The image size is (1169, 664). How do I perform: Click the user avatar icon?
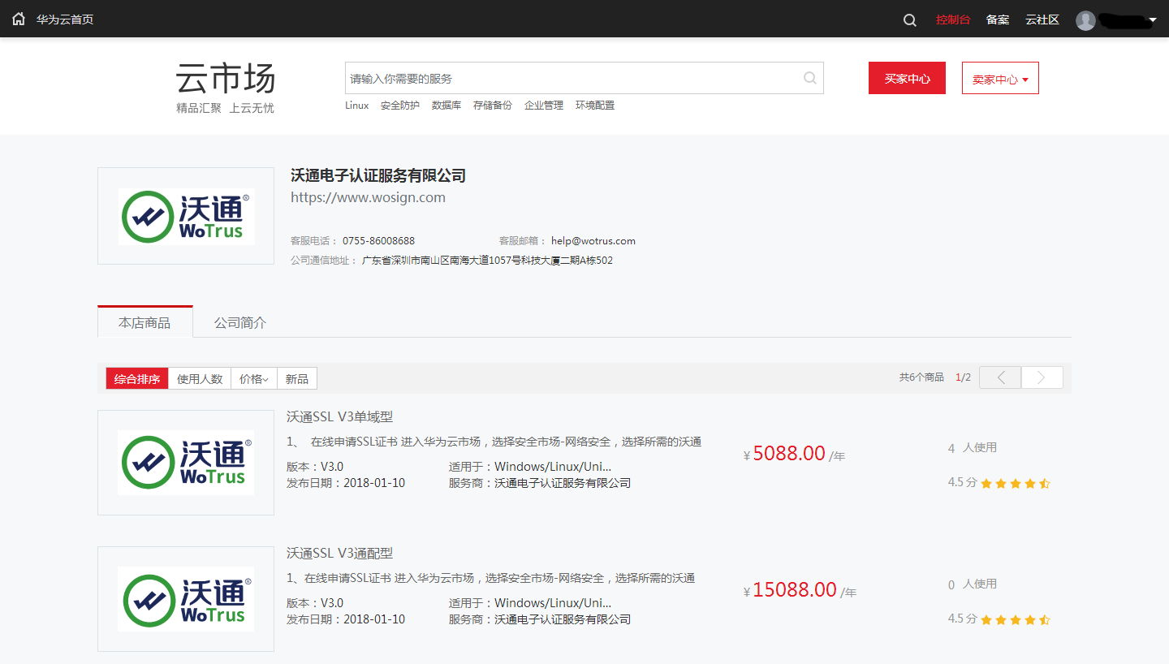[x=1085, y=20]
